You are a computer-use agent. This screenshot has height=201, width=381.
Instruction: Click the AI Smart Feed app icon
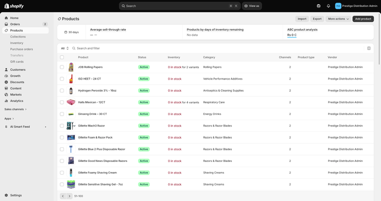6,127
